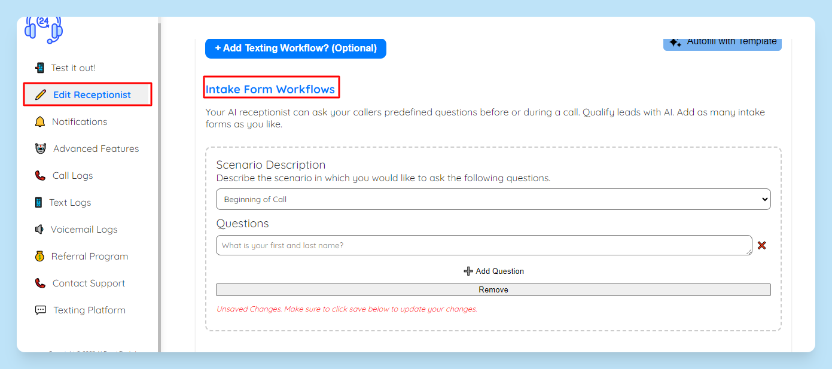Open Text Logs in the sidebar

coord(70,202)
